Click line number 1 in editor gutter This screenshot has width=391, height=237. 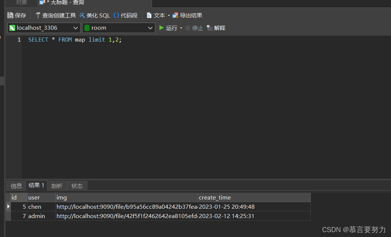coord(19,40)
